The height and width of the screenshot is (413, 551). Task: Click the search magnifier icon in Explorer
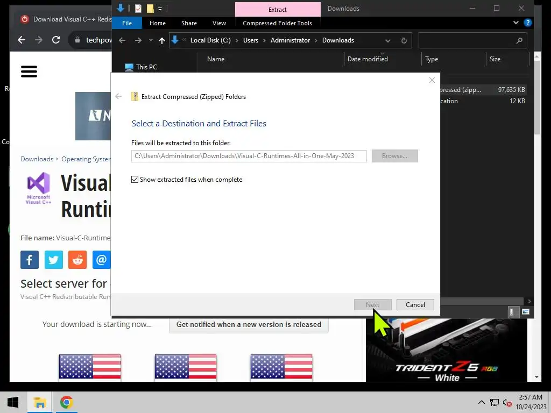point(519,41)
